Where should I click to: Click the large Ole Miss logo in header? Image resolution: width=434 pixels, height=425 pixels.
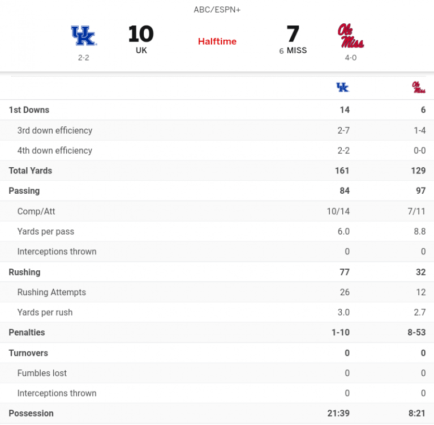tap(350, 36)
